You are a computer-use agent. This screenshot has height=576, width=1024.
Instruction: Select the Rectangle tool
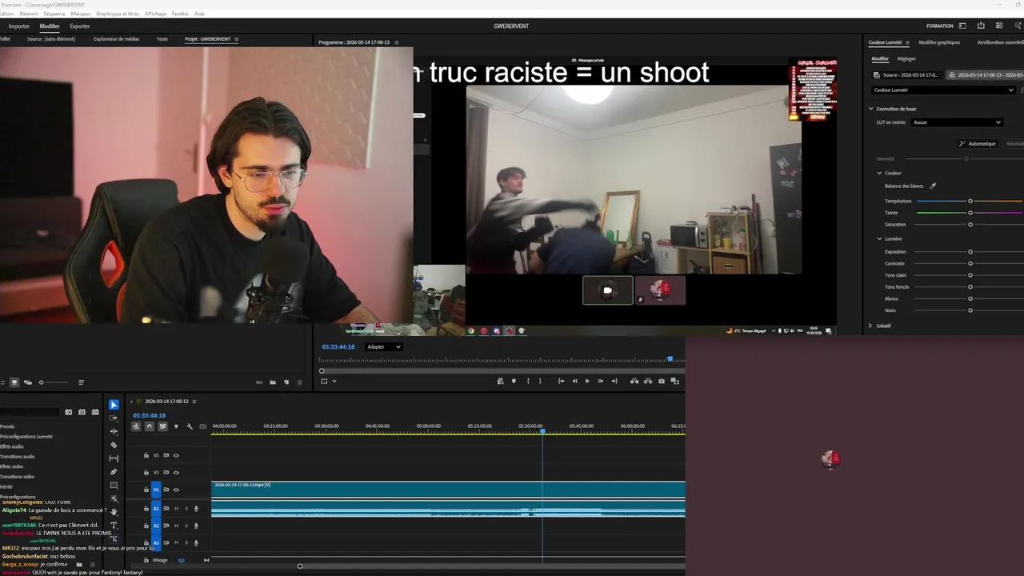pos(114,486)
